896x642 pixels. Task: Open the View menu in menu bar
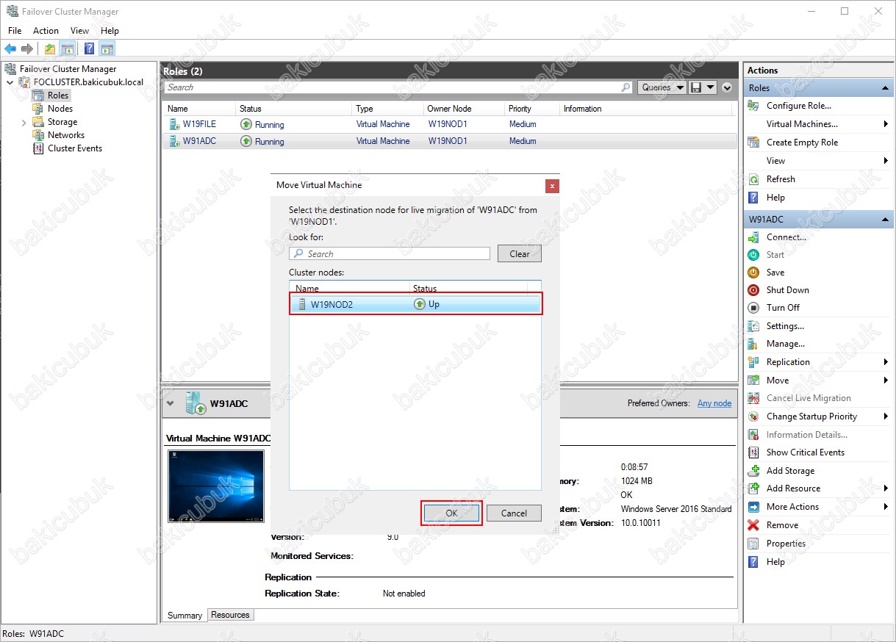pos(79,31)
